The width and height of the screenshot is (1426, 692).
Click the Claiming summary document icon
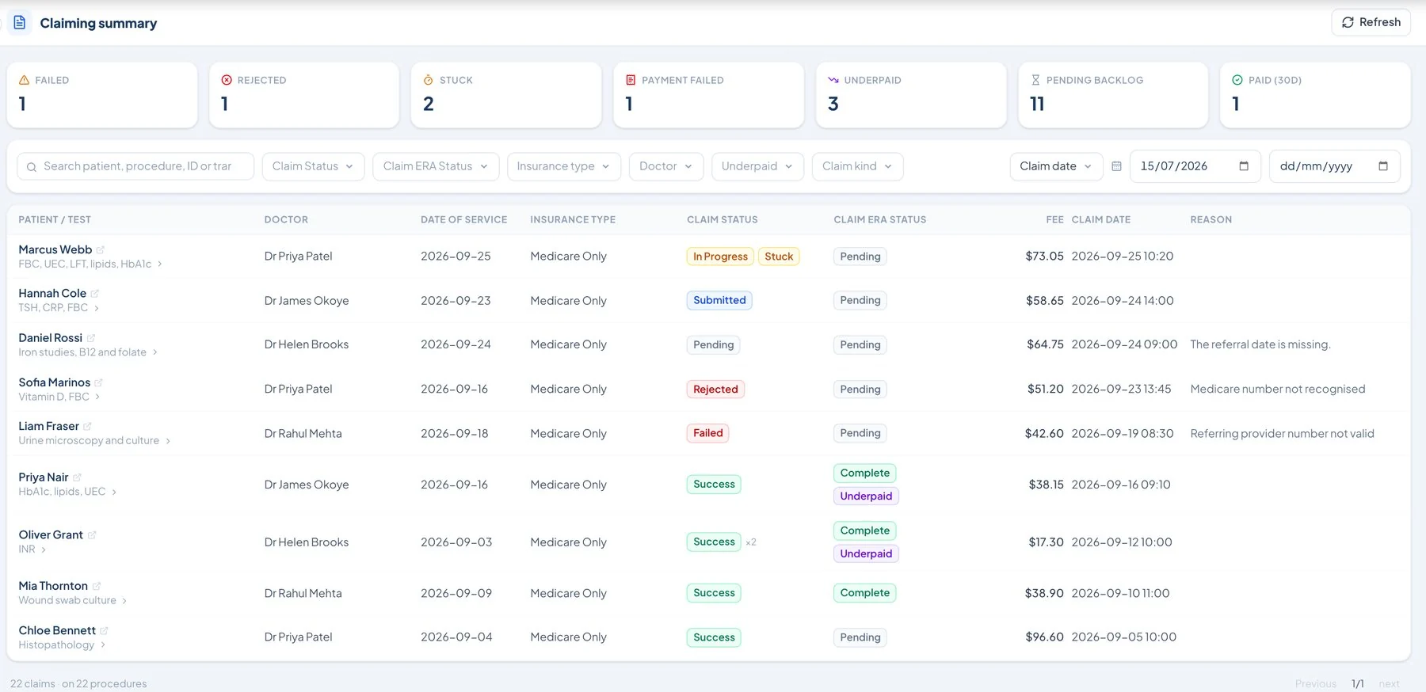click(20, 23)
